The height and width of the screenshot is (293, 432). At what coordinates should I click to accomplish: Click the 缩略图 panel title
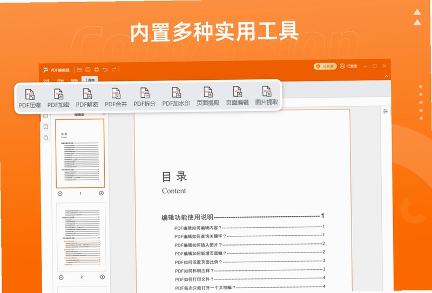click(79, 114)
